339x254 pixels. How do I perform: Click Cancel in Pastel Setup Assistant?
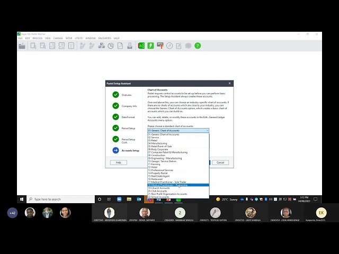220,162
